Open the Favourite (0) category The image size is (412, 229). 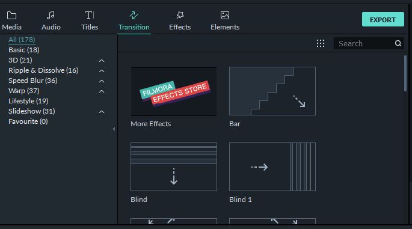click(x=28, y=121)
